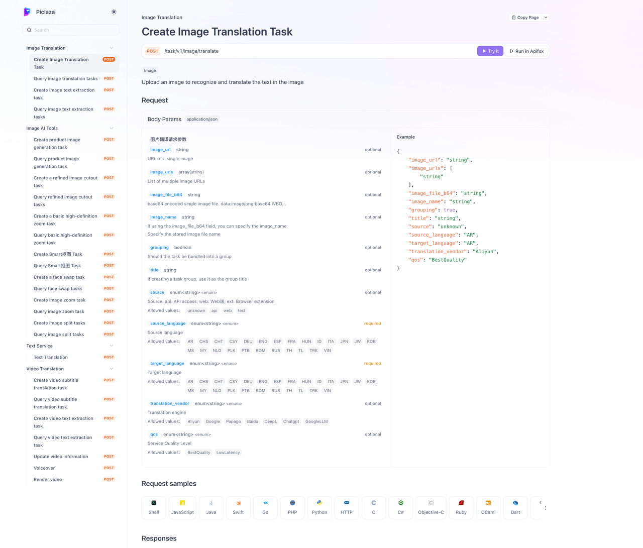Click the Try it button
Viewport: 643px width, 548px height.
490,51
